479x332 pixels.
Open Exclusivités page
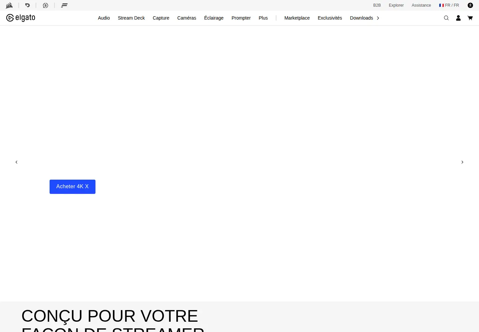330,18
